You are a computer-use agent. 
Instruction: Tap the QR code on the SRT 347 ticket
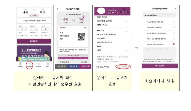pyautogui.click(x=81, y=37)
